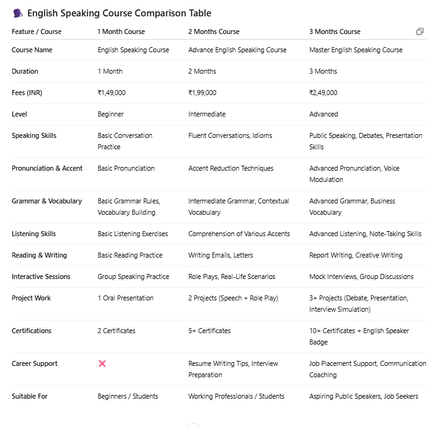Click the speaking head emoji in the title
Viewport: 446px width, 427px height.
click(x=18, y=13)
